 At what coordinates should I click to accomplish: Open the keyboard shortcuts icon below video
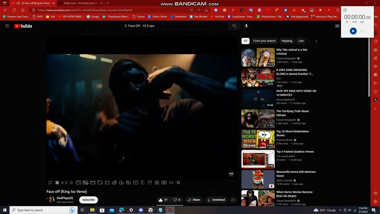pos(164,182)
